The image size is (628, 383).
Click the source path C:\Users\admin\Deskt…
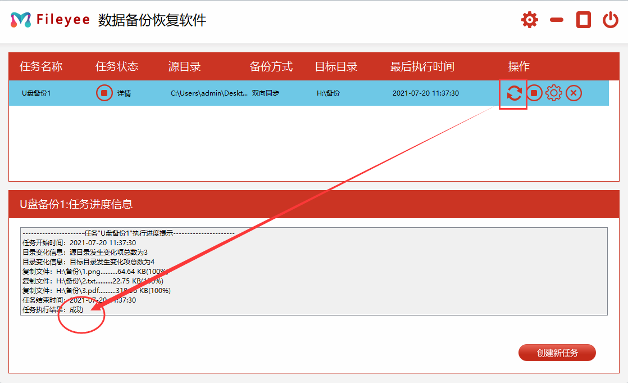coord(209,93)
